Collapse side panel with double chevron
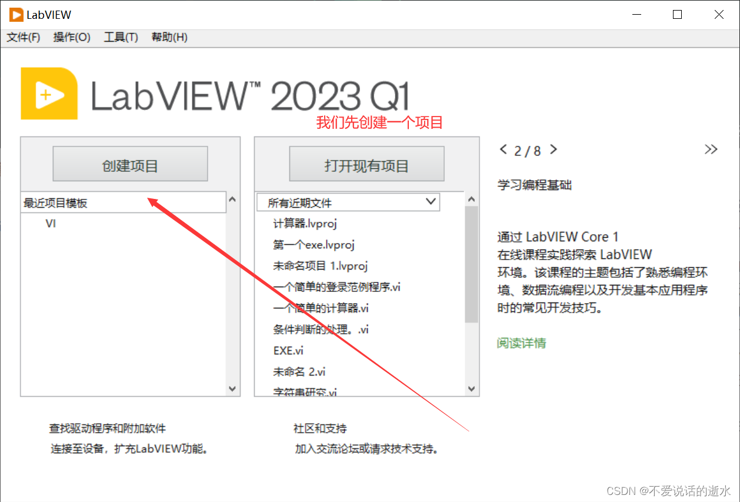 (711, 149)
